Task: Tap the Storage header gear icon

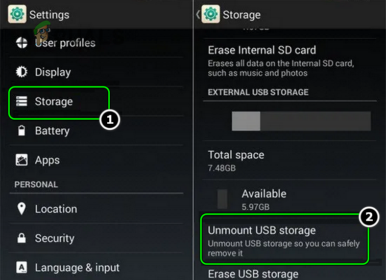Action: 211,14
